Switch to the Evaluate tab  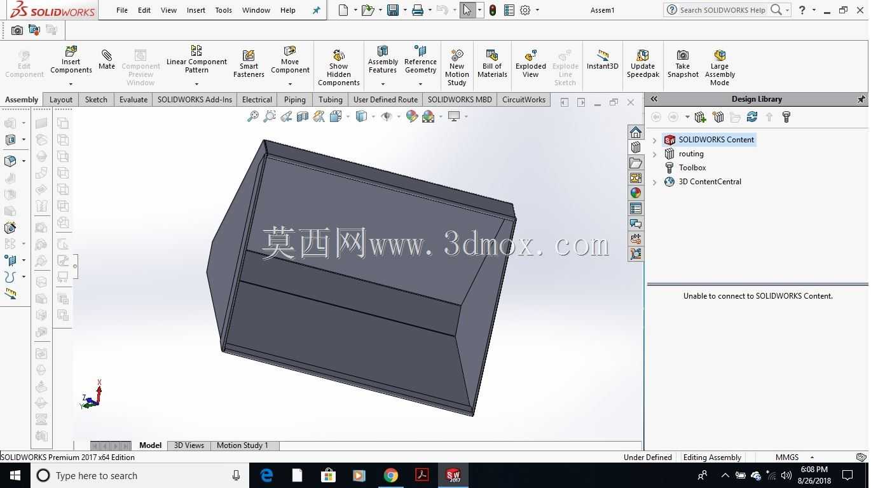click(x=134, y=100)
